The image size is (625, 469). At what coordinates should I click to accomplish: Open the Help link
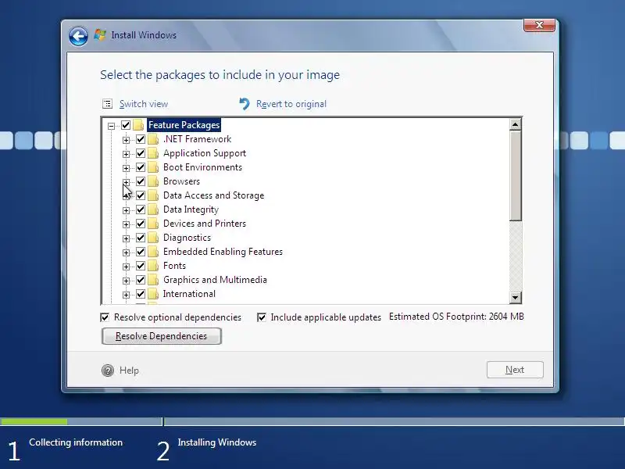click(x=129, y=371)
